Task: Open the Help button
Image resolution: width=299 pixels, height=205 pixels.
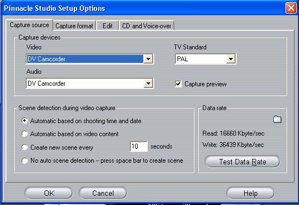Action: (250, 193)
